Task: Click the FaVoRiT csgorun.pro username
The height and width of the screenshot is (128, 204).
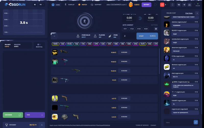Action: point(179,101)
